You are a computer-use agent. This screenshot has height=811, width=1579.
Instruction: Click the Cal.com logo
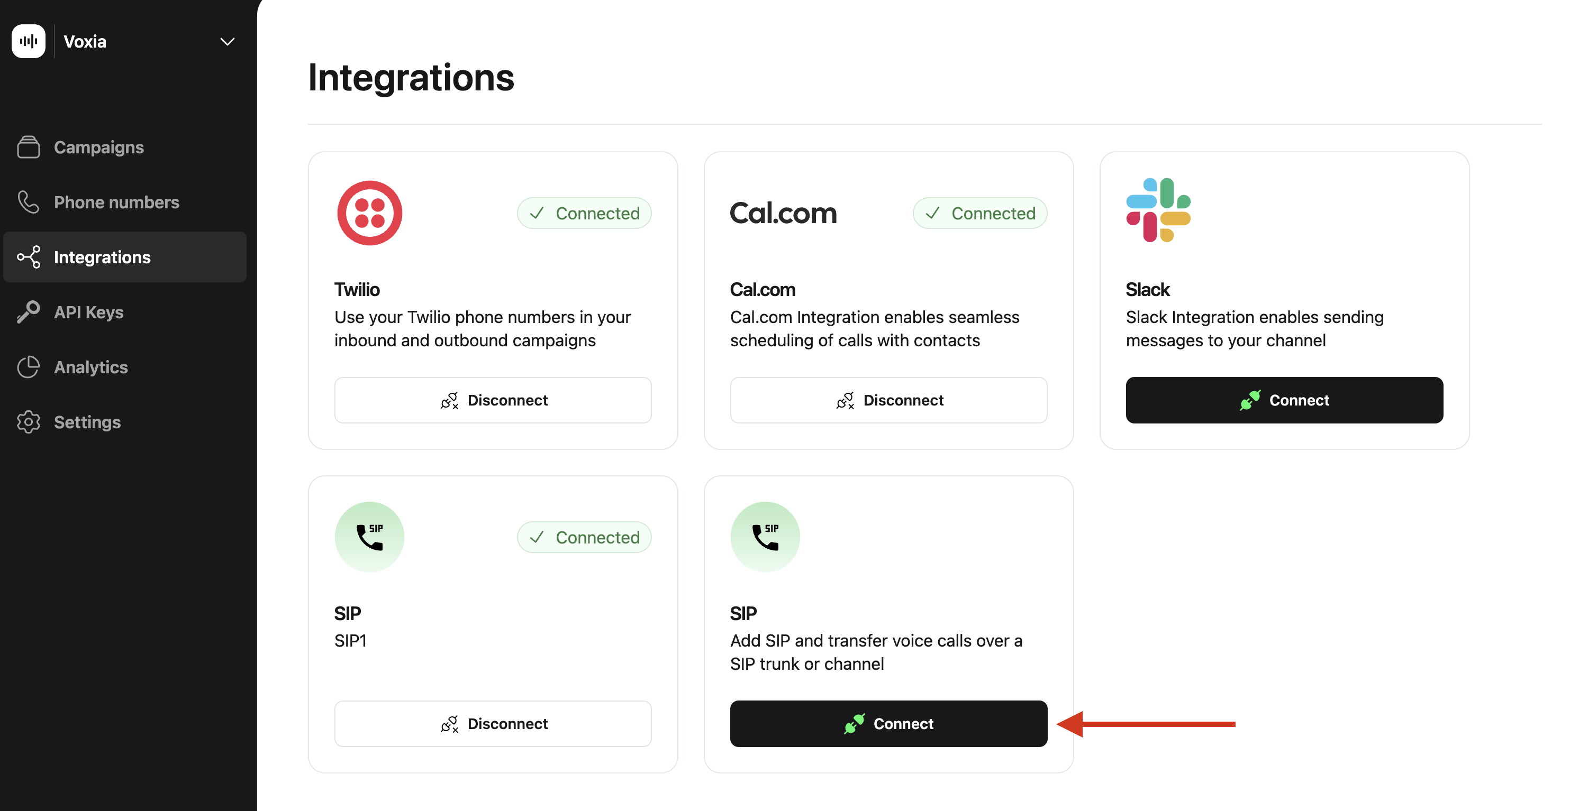click(x=783, y=213)
